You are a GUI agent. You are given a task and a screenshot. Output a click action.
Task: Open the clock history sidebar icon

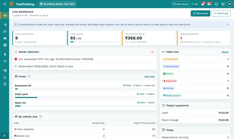pos(5,77)
